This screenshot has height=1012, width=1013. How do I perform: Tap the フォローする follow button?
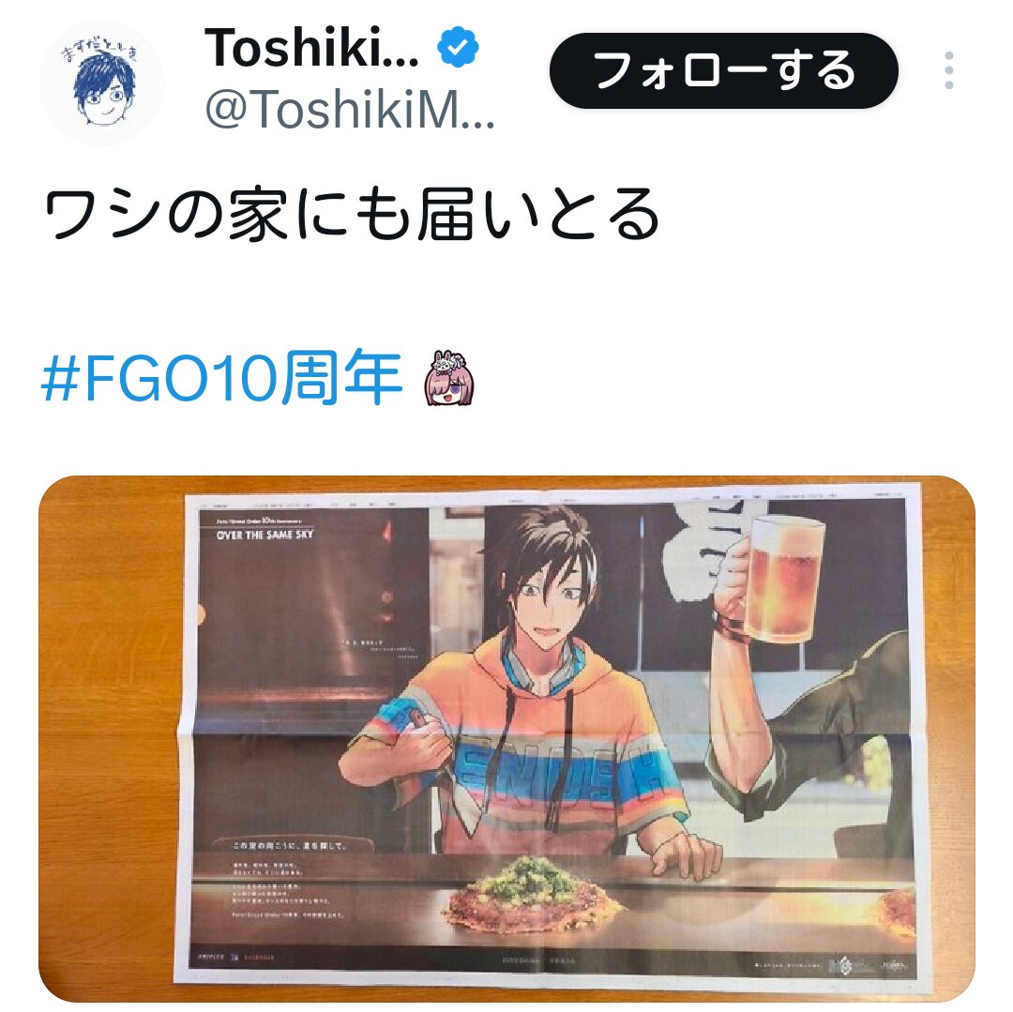click(x=723, y=70)
